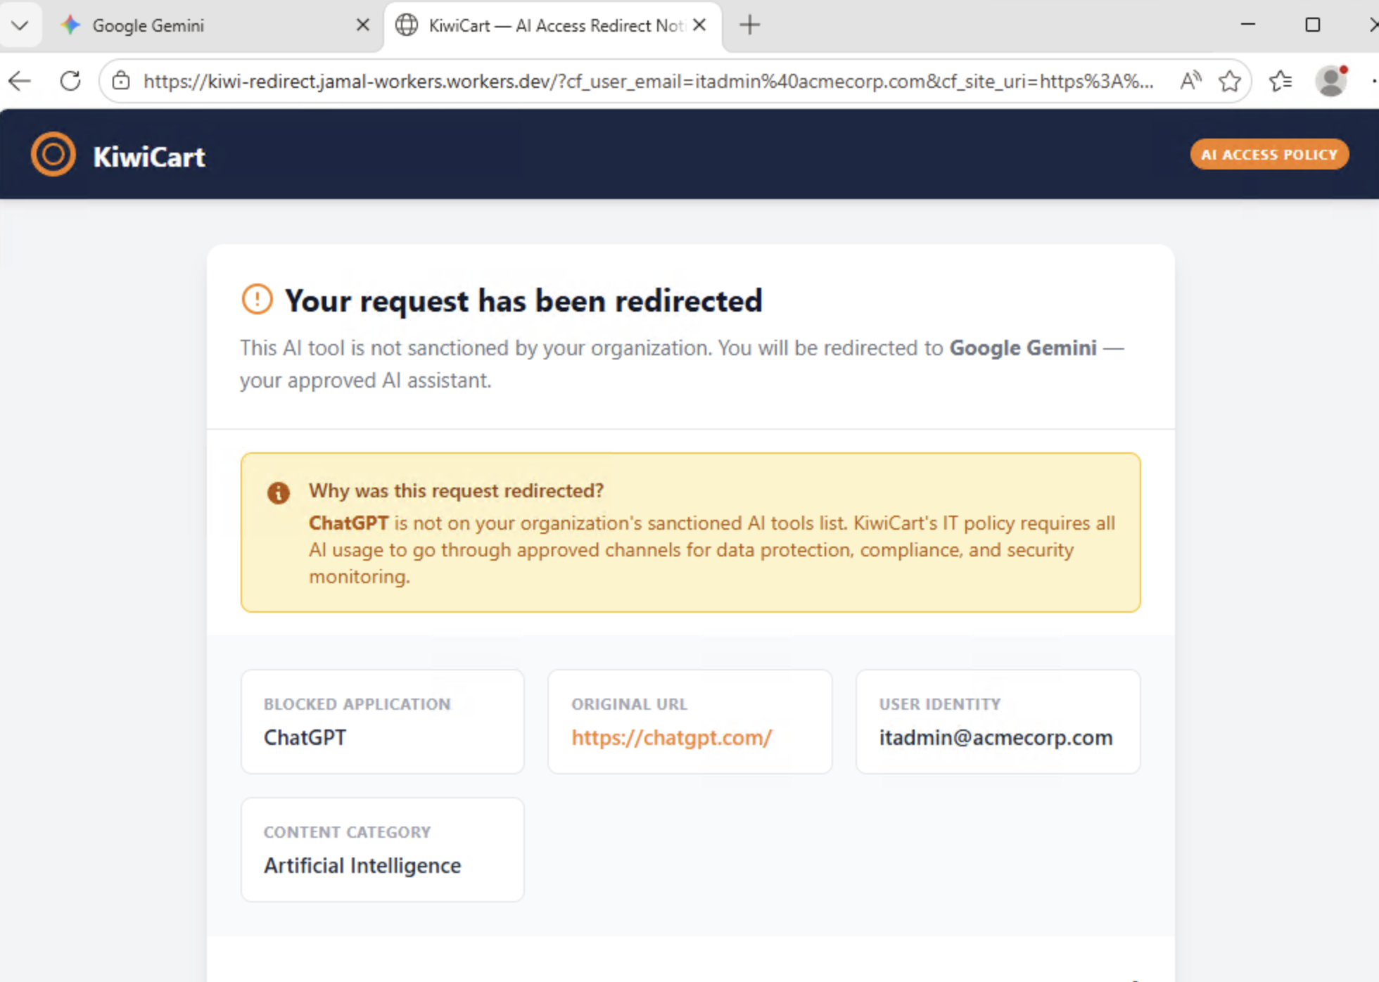Screen dimensions: 1379x982
Task: Select the KiwiCart AI Access Redirect tab
Action: 552,26
